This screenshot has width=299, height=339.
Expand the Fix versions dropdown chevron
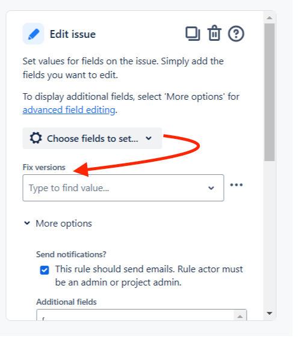click(211, 188)
